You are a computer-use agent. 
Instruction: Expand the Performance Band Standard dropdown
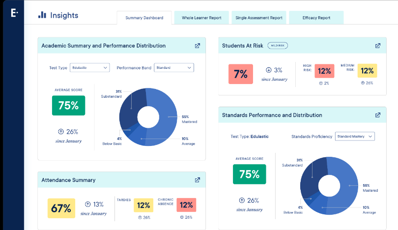(174, 67)
